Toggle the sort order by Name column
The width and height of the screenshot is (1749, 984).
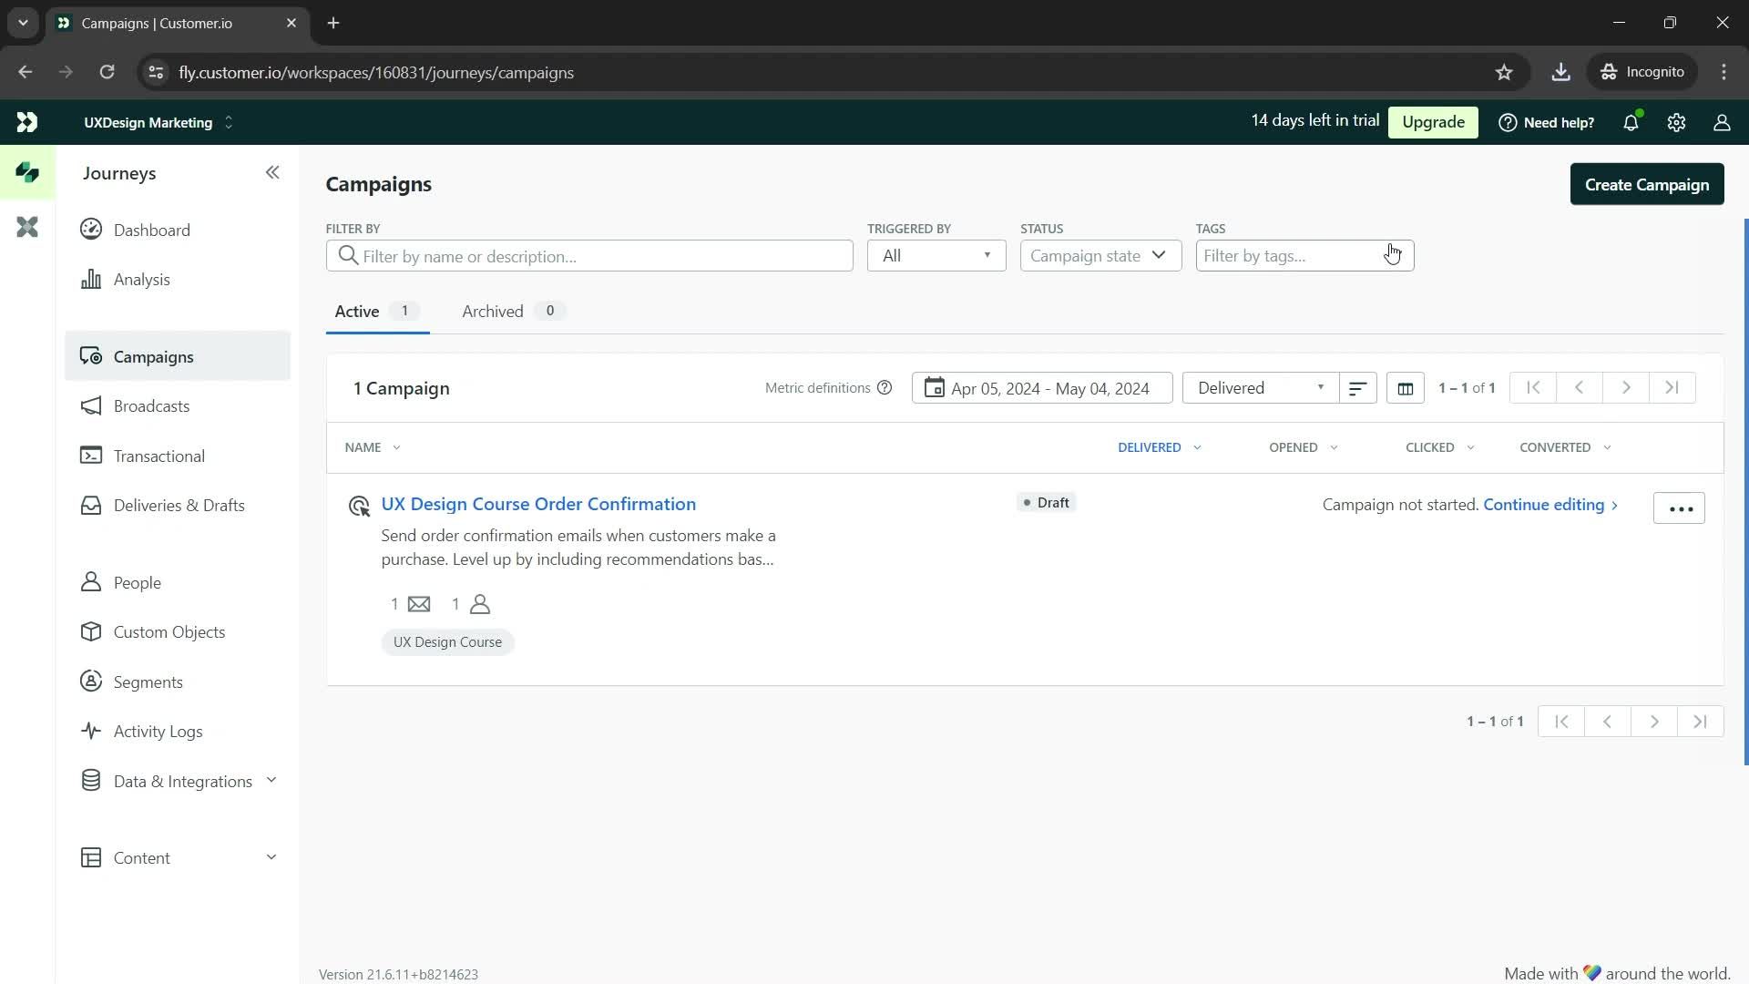371,446
